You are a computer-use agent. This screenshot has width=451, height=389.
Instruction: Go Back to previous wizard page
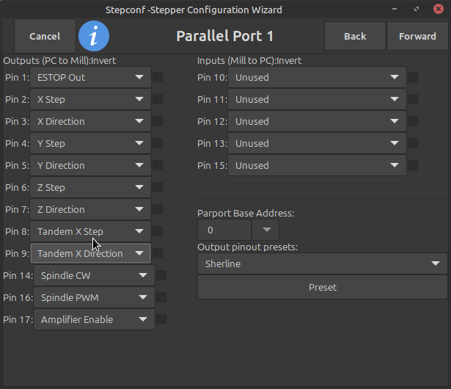pos(355,36)
